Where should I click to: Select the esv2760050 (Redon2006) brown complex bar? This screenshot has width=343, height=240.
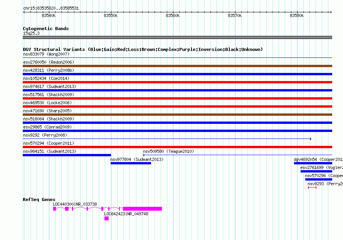point(177,66)
